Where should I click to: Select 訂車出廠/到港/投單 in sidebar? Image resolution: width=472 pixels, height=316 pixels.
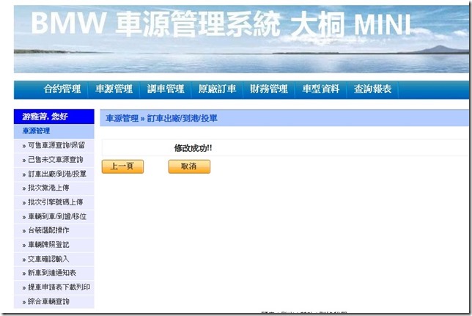[54, 174]
